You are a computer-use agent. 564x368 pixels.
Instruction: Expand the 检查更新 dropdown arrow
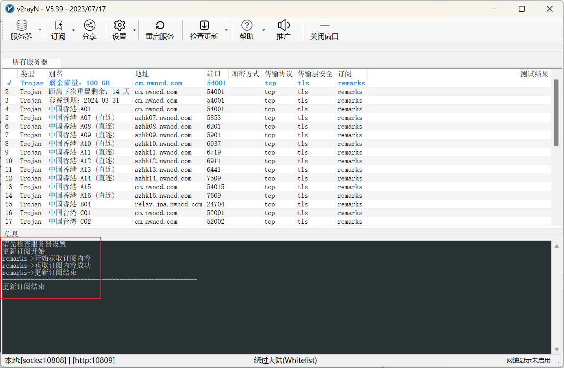226,30
